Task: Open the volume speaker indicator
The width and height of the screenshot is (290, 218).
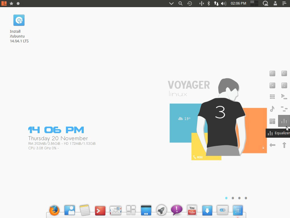Action: (x=224, y=3)
